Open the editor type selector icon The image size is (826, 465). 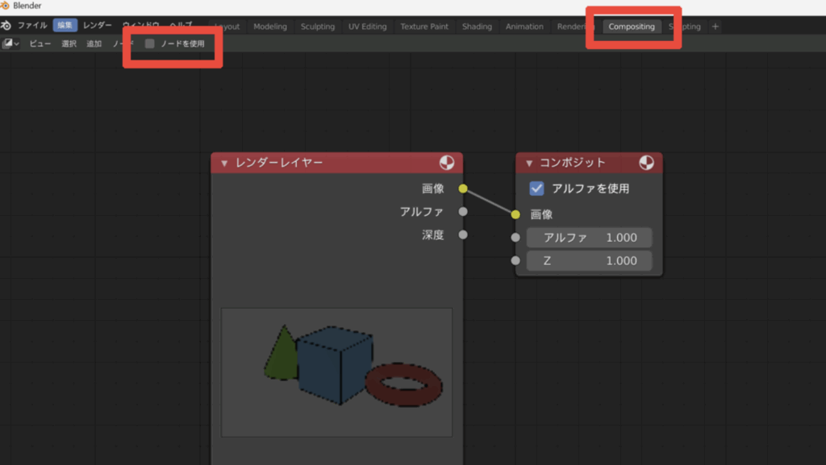point(11,44)
